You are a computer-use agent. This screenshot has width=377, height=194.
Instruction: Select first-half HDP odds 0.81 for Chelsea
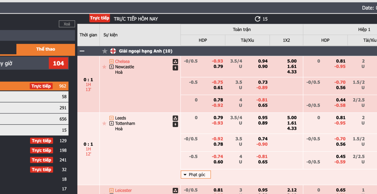point(341,61)
